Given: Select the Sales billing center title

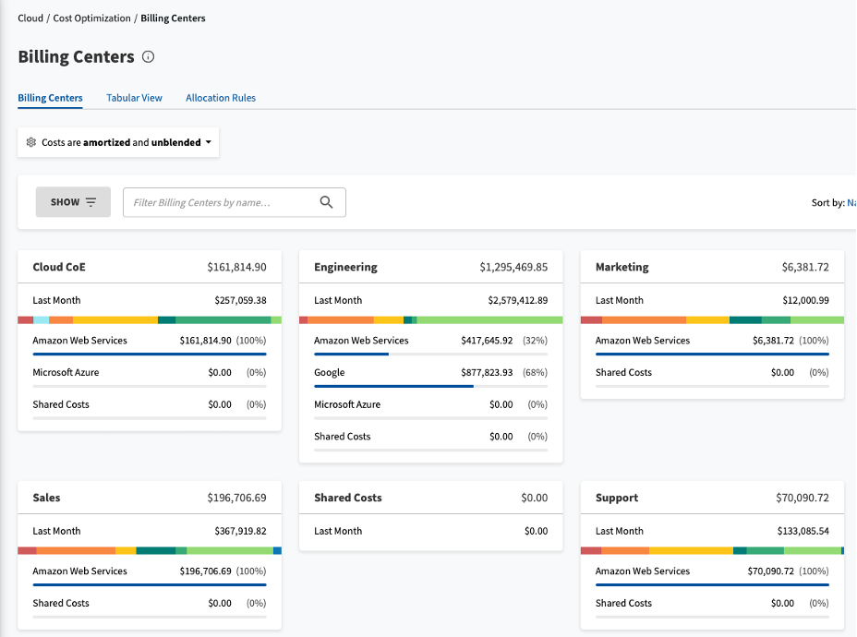Looking at the screenshot, I should click(46, 498).
